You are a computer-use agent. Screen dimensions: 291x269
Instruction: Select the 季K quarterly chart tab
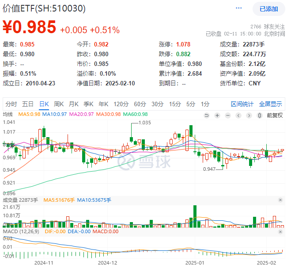click(x=88, y=104)
